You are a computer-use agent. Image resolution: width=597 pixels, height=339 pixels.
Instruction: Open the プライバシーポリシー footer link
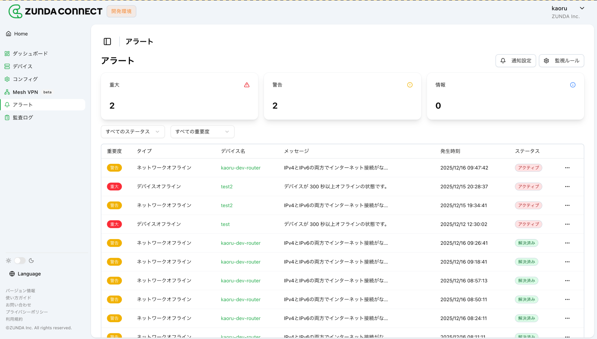click(x=27, y=312)
